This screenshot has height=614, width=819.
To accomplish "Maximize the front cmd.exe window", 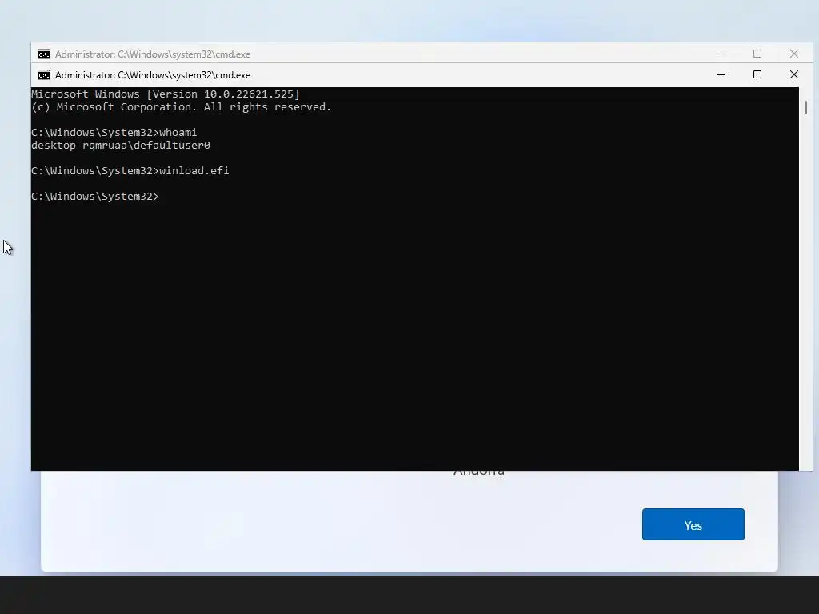I will tap(757, 74).
